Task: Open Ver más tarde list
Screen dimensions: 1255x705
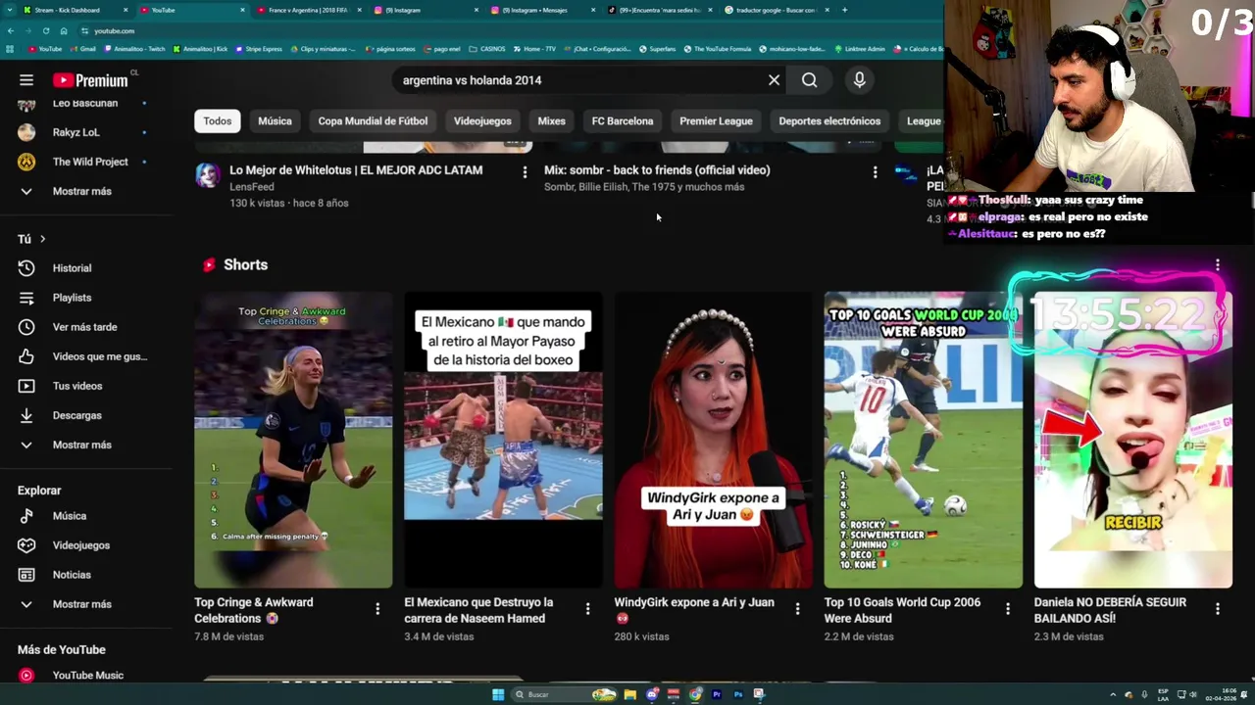Action: pyautogui.click(x=83, y=327)
